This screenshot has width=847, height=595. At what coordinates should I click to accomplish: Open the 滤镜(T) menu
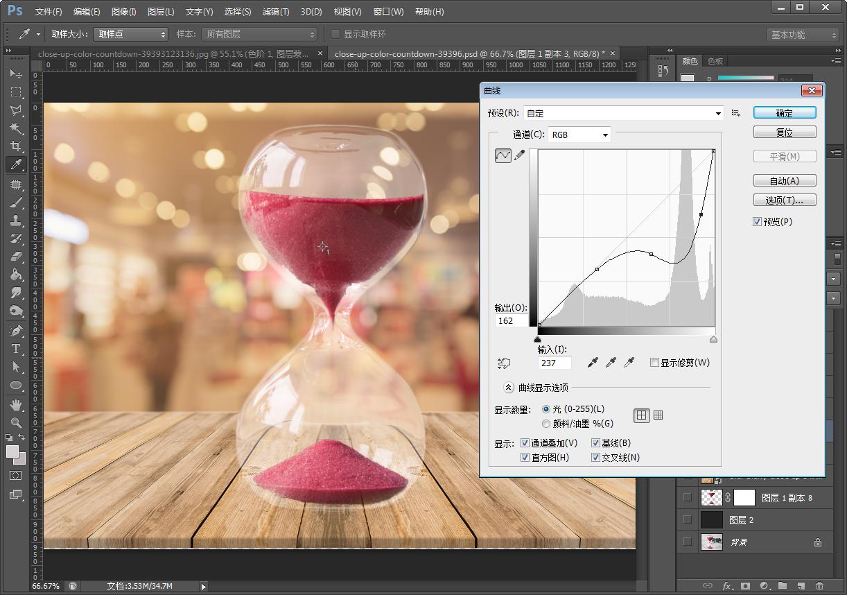[275, 12]
